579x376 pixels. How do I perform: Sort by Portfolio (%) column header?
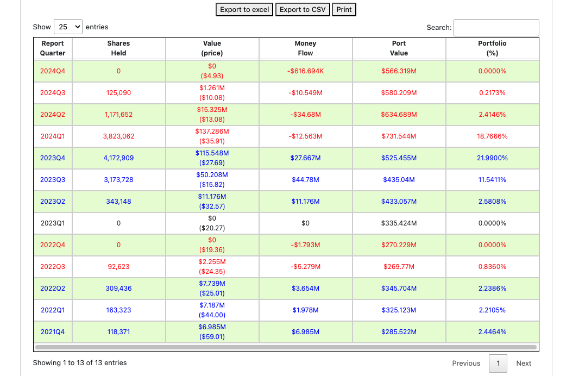[492, 48]
